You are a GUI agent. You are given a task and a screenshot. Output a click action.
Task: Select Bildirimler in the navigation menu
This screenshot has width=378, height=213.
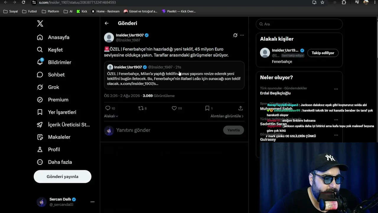60,62
